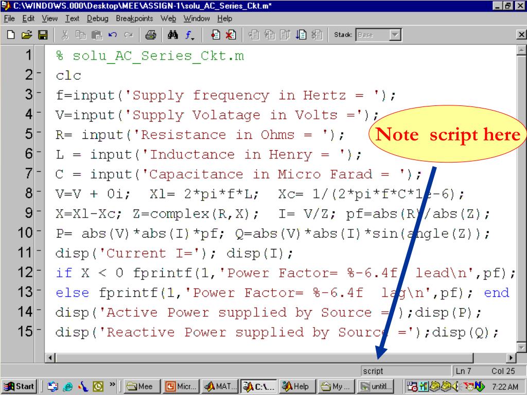Open the Stack dropdown list
The width and height of the screenshot is (527, 395).
coord(396,34)
